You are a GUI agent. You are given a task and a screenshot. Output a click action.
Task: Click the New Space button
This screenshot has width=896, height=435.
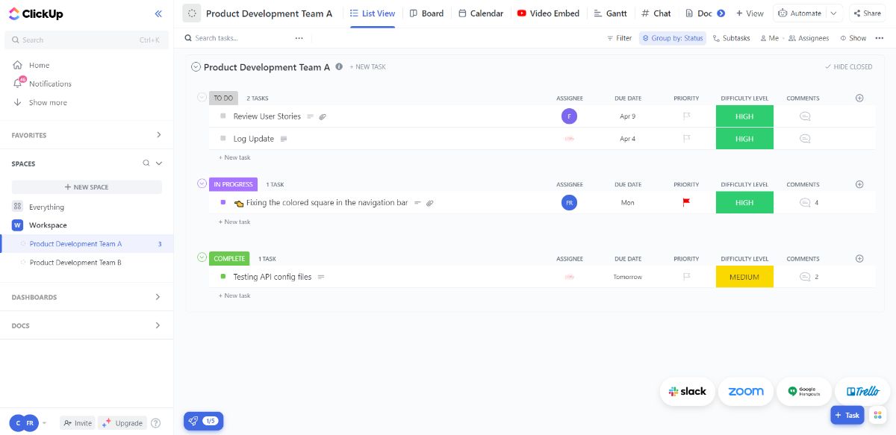tap(87, 187)
